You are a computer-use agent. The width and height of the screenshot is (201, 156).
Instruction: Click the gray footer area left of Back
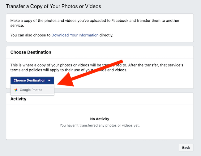tap(93, 148)
